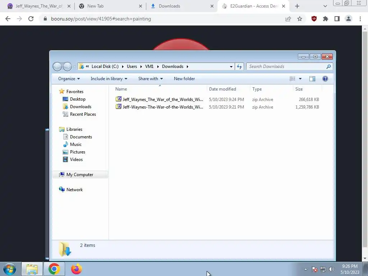View site security padlock info
368x276 pixels.
coord(45,19)
